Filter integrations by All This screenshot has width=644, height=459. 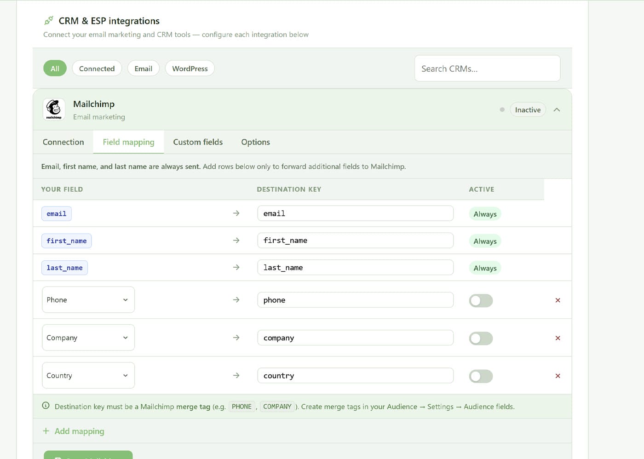pyautogui.click(x=55, y=69)
